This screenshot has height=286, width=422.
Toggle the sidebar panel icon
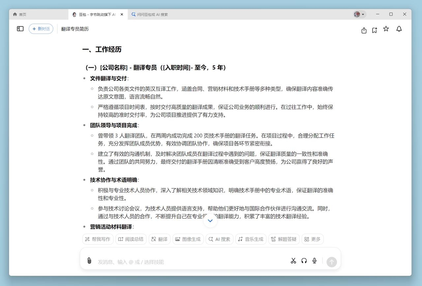coord(20,29)
